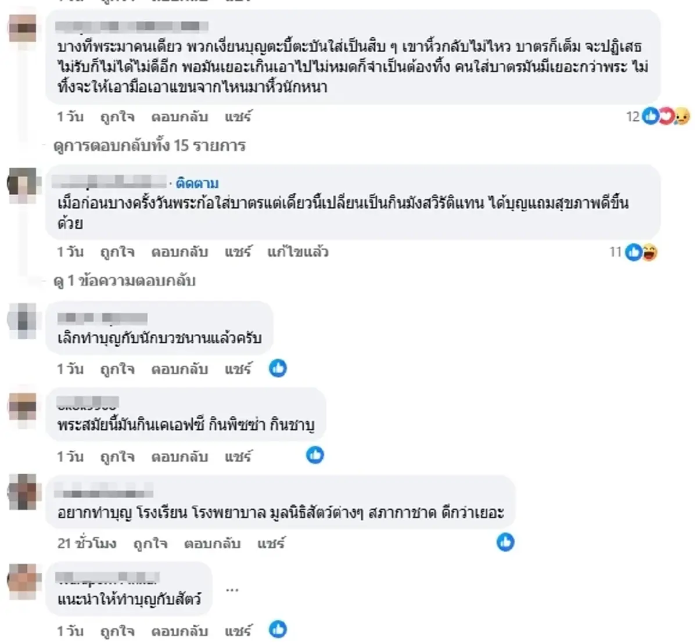Expand the single reply under the second comment
Screen dimensions: 697x644
pos(125,280)
